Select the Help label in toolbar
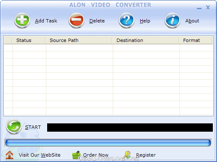Viewport: 217px width, 162px height. [145, 21]
